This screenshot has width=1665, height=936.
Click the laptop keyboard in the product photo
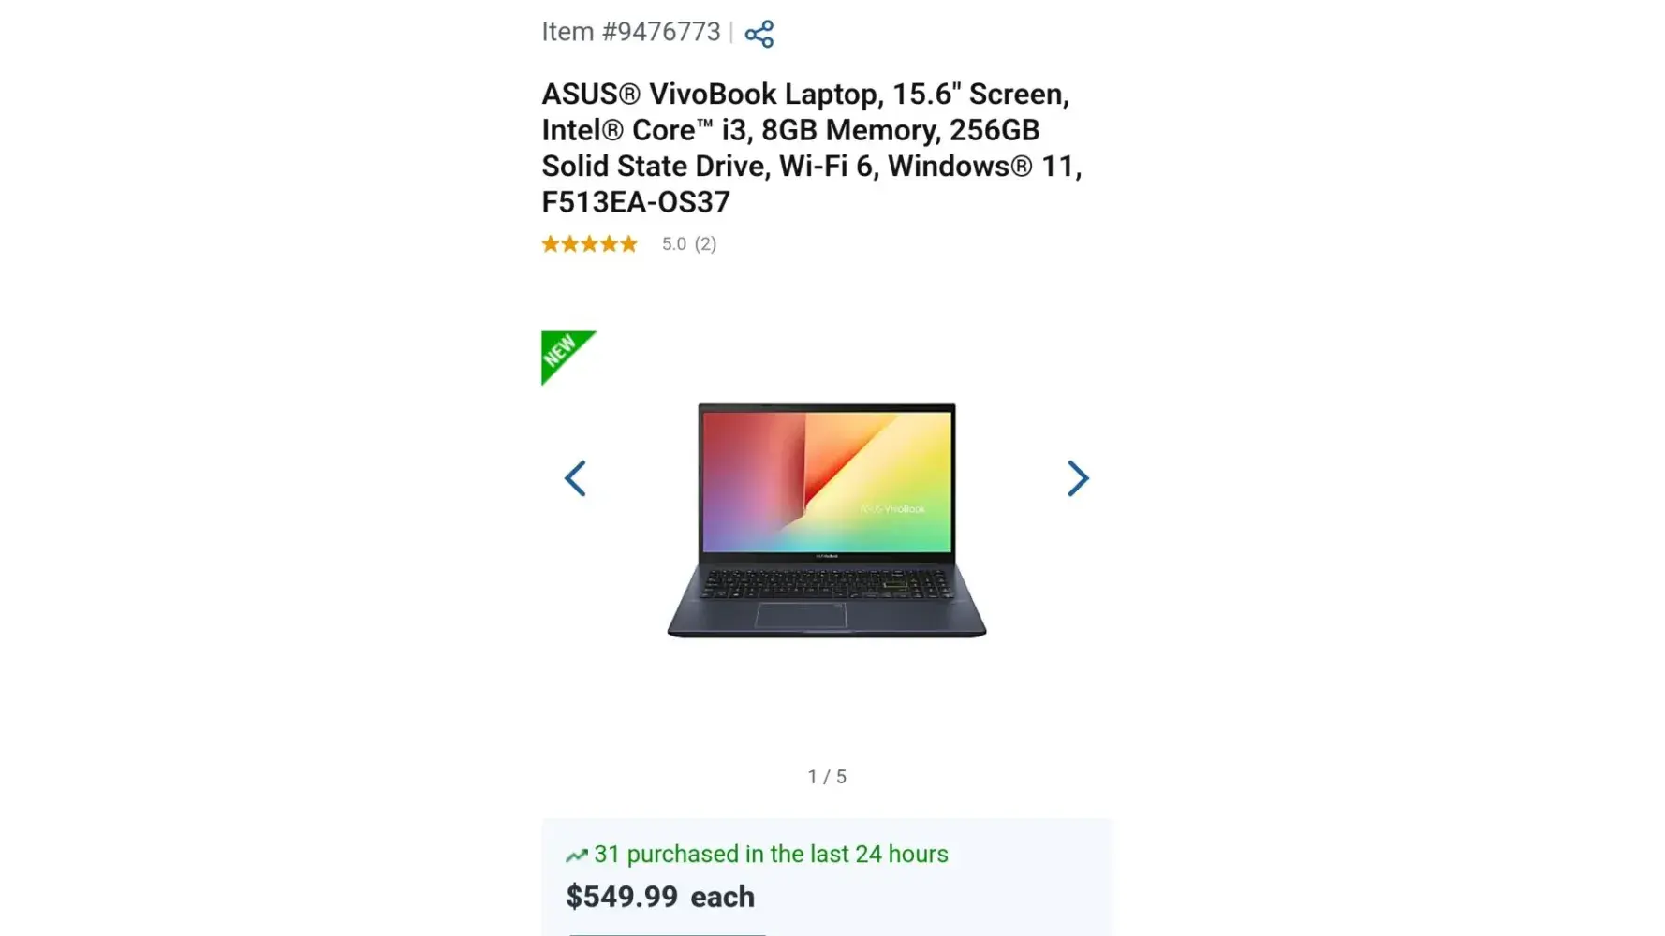point(826,584)
